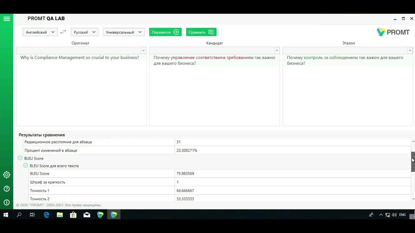Click the results scrollbar up arrow
Image resolution: width=415 pixels, height=233 pixels.
pyautogui.click(x=413, y=141)
